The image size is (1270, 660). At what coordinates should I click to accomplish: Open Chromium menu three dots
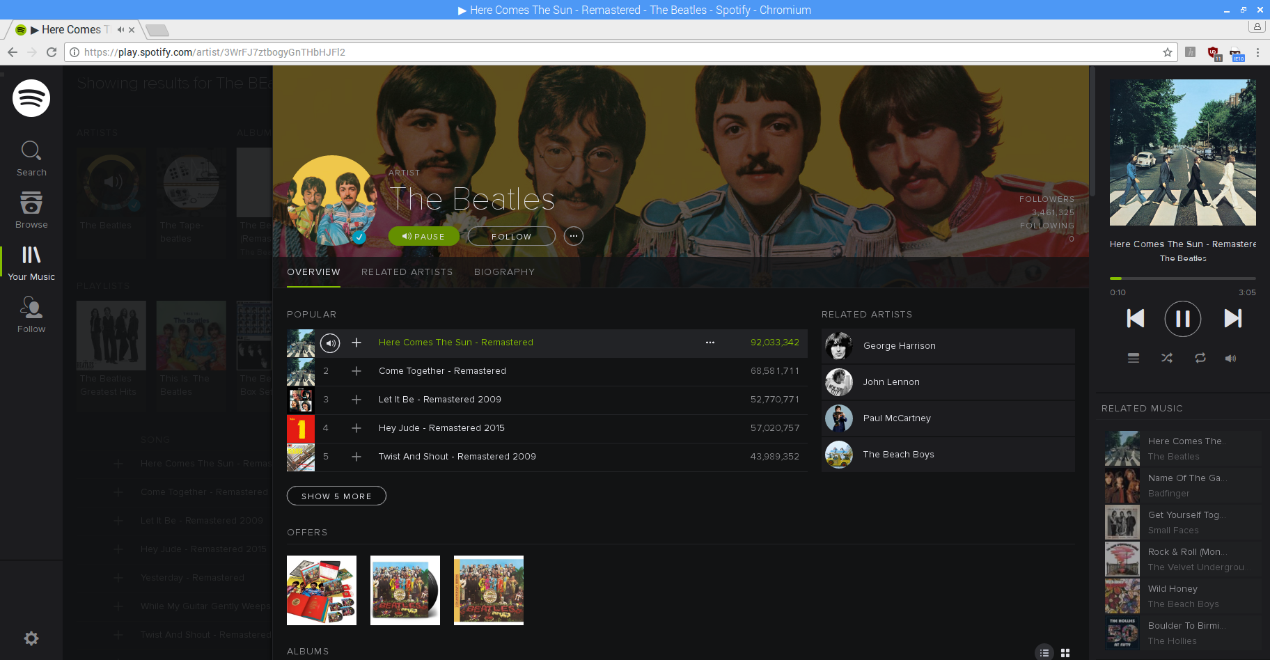[x=1257, y=52]
